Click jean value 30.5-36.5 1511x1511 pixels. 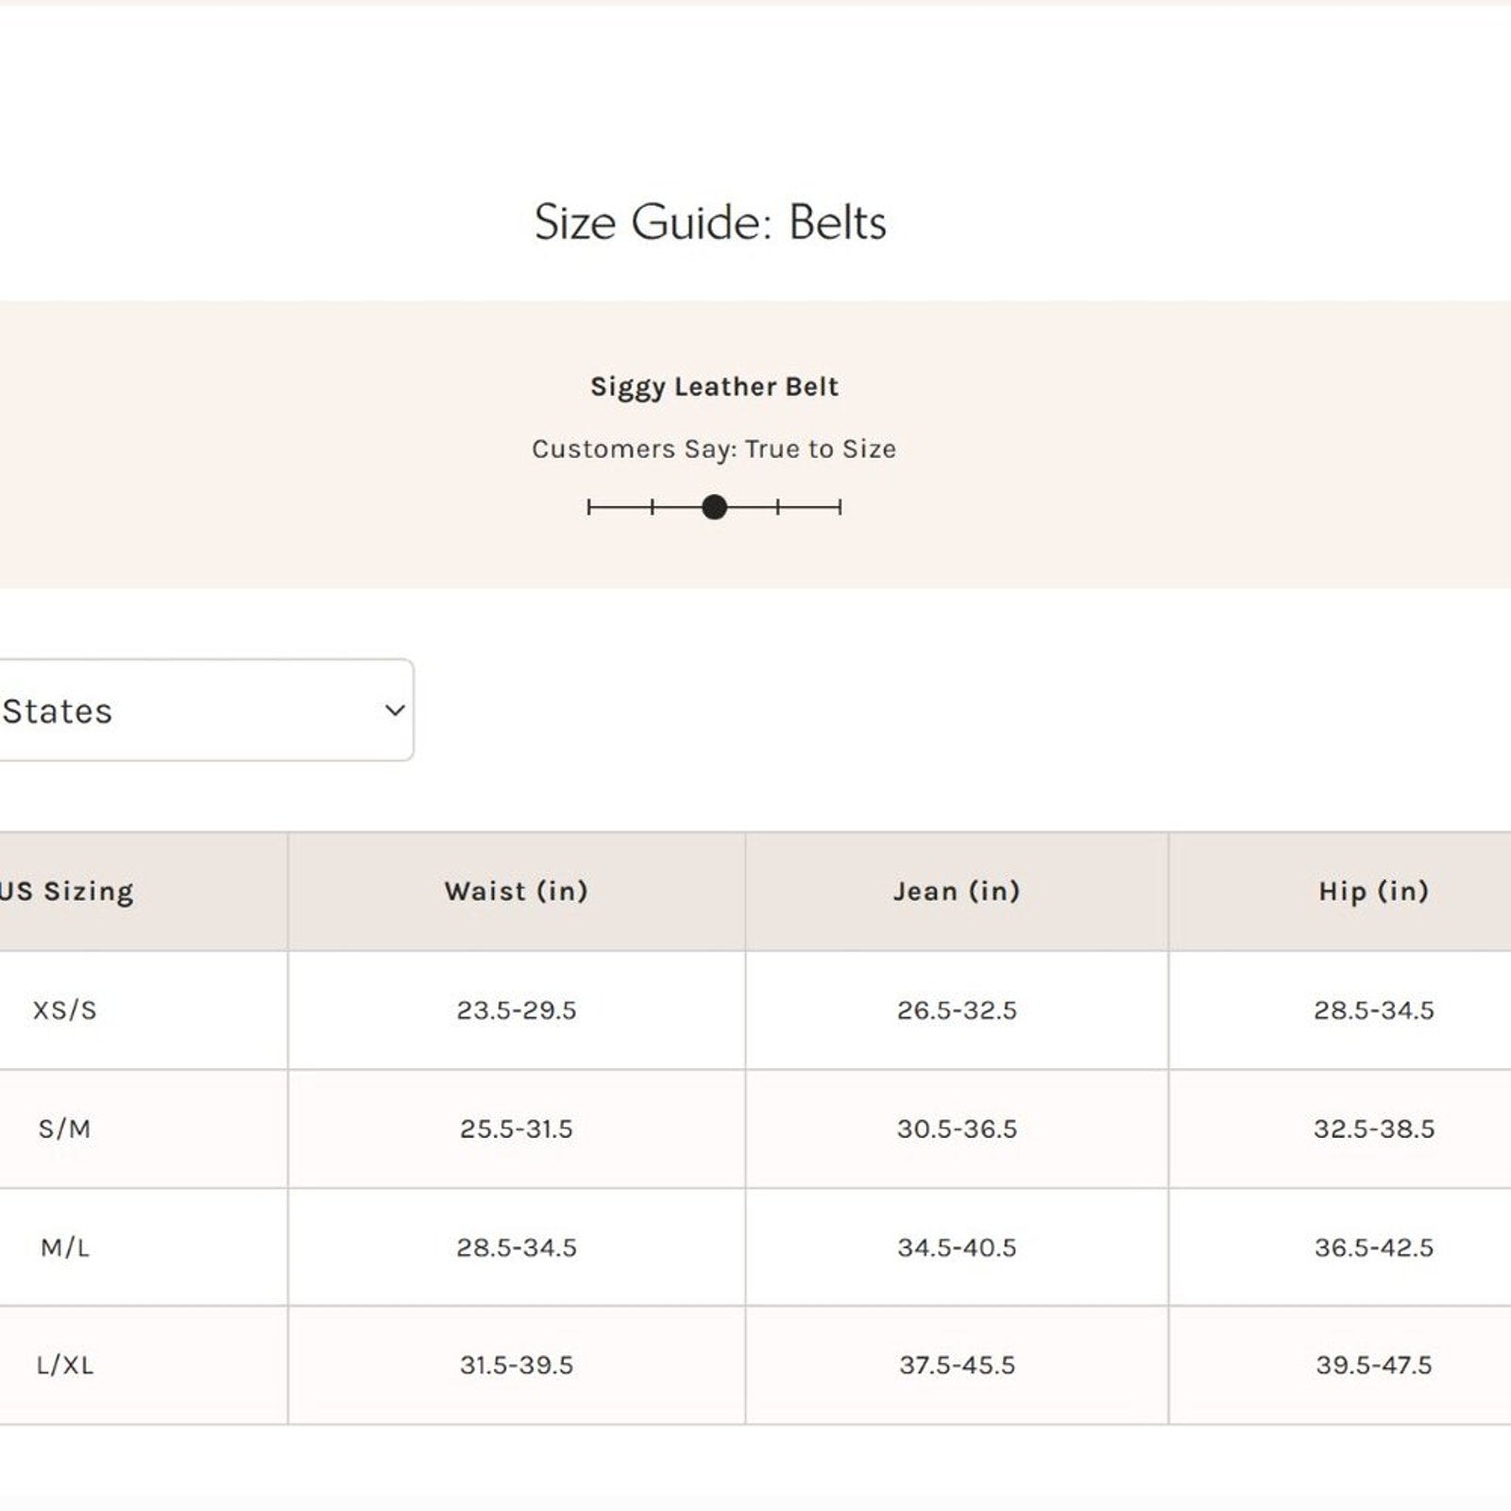(957, 1129)
